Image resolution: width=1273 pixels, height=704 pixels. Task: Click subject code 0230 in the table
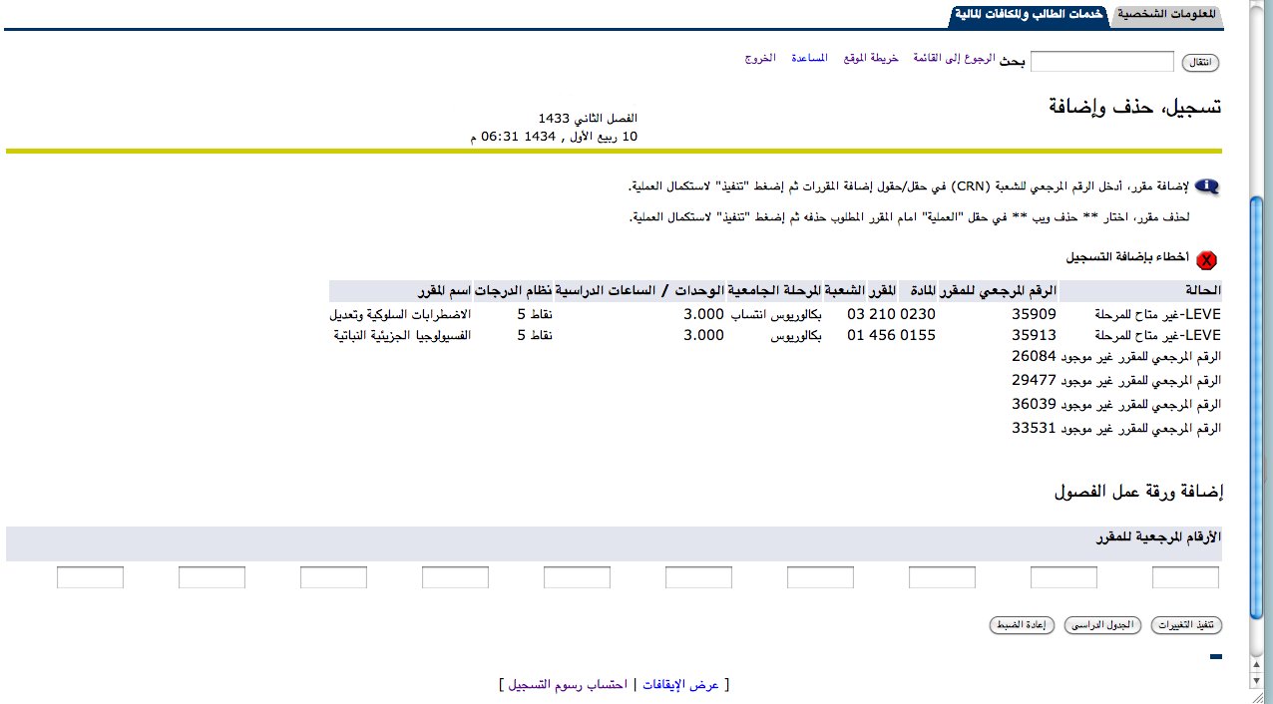tap(918, 314)
